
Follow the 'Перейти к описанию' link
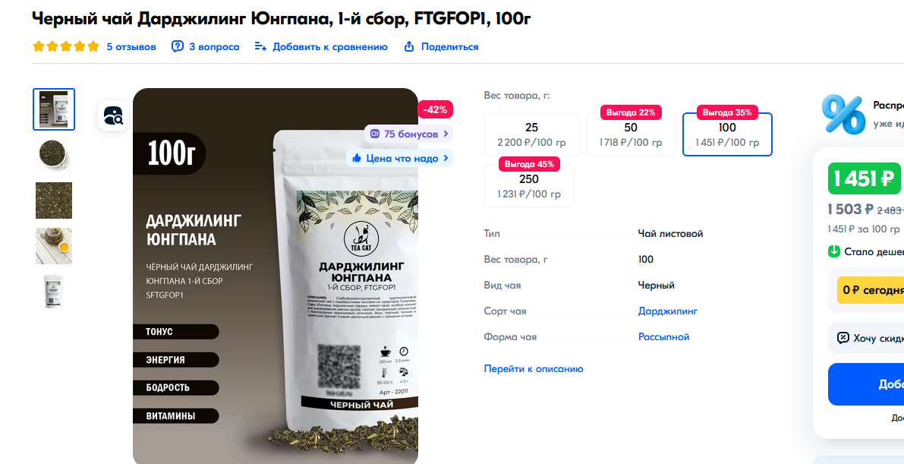[x=534, y=369]
